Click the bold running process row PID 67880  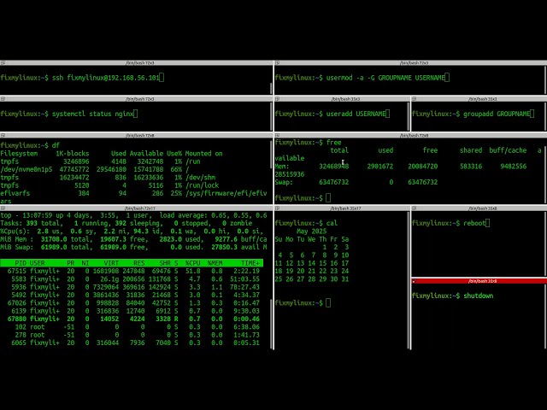(132, 319)
